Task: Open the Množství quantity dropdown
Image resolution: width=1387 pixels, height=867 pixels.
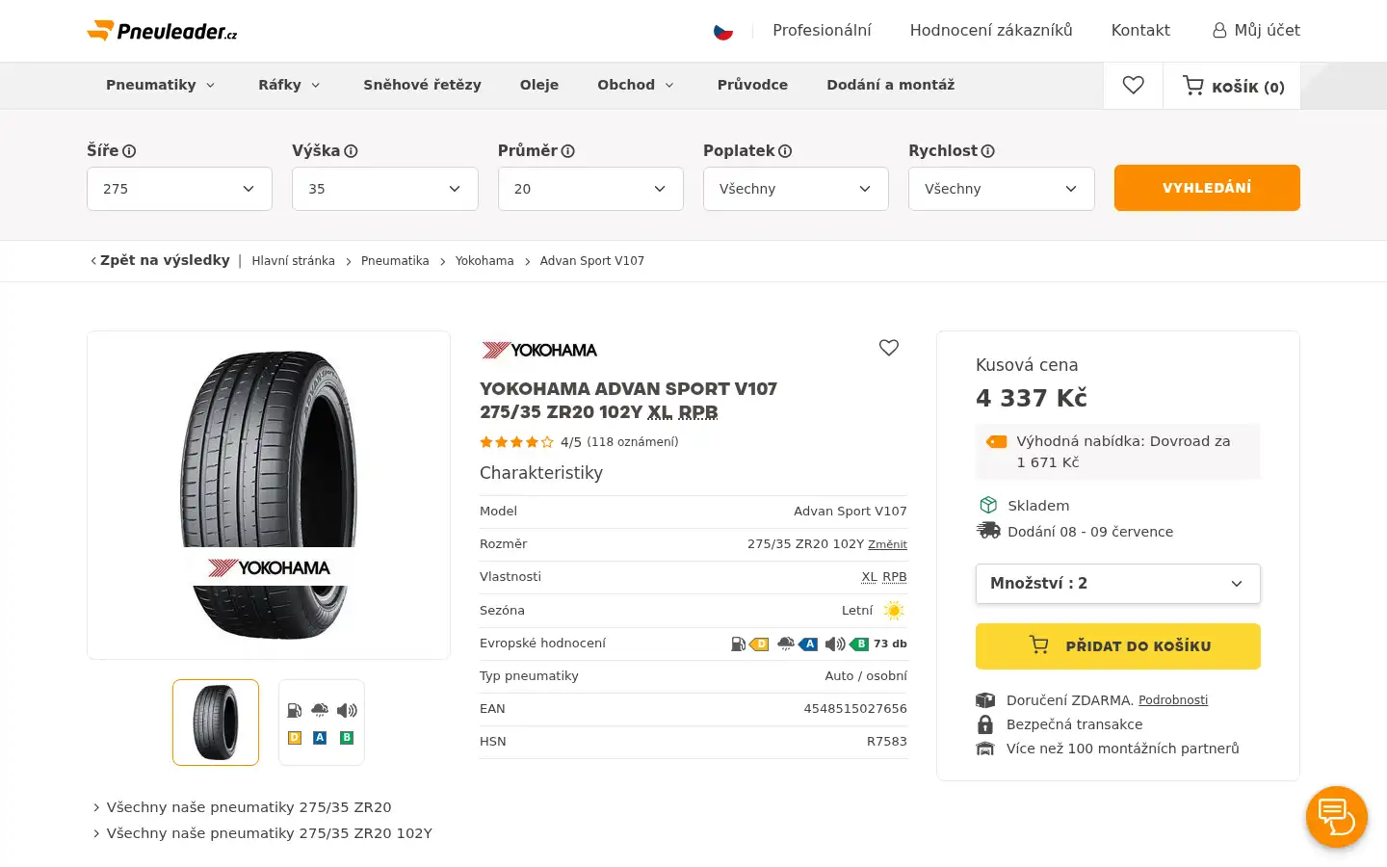Action: 1118,584
